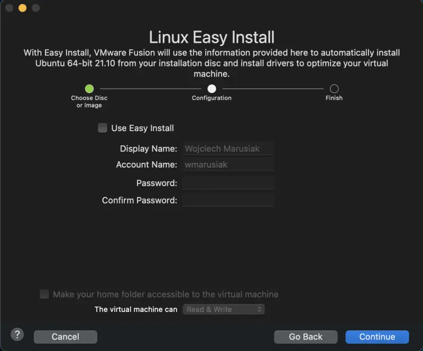
Task: Click the Finish step circle
Action: click(x=334, y=88)
